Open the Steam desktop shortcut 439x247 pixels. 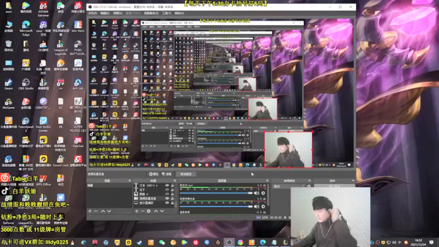[x=8, y=84]
